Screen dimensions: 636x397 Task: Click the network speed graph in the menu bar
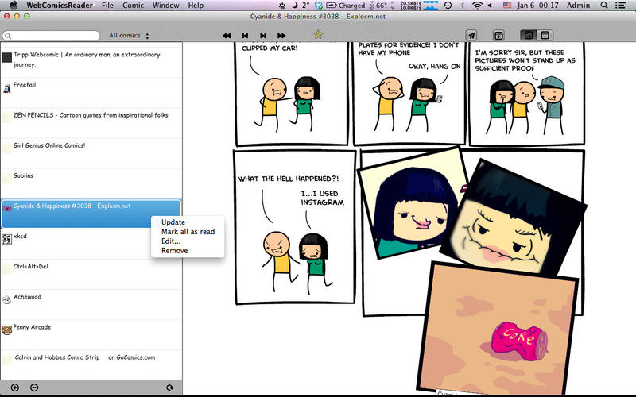click(x=430, y=6)
